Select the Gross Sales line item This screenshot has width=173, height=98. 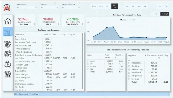click(x=20, y=39)
